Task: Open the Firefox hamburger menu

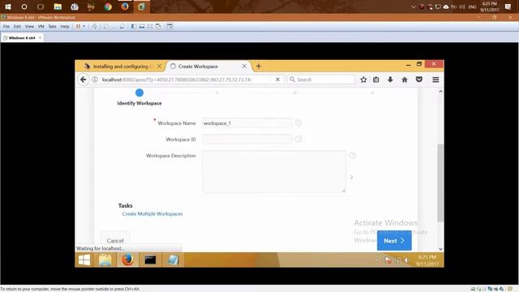Action: [x=435, y=79]
